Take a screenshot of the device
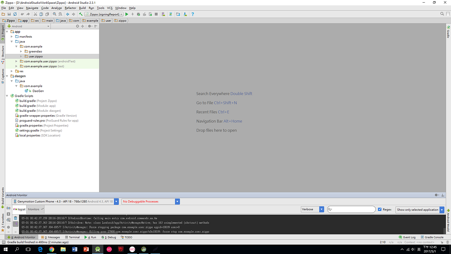The width and height of the screenshot is (451, 254). pyautogui.click(x=8, y=208)
